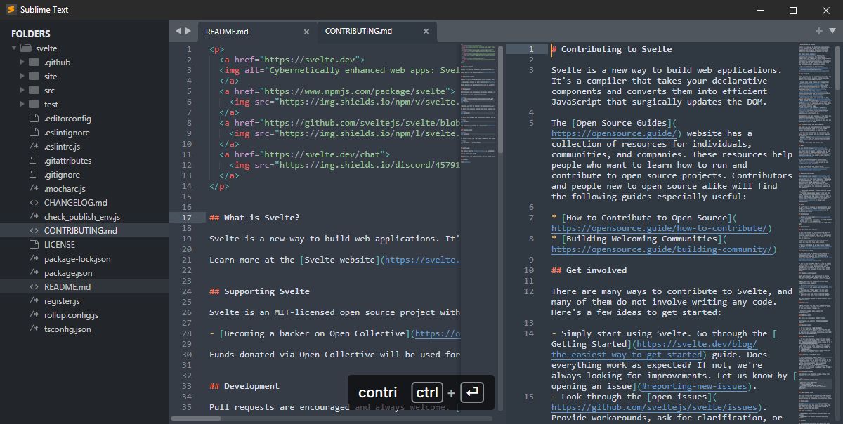Expand the .github folder
Image resolution: width=843 pixels, height=424 pixels.
coord(22,62)
